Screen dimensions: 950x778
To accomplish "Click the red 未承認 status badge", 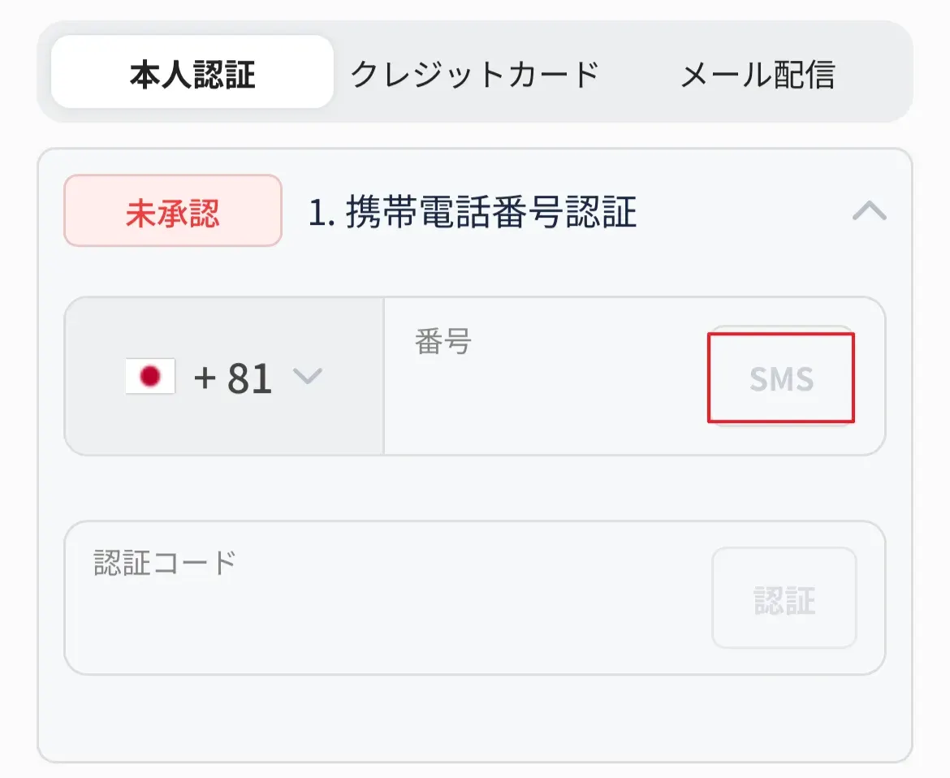I will tap(173, 211).
